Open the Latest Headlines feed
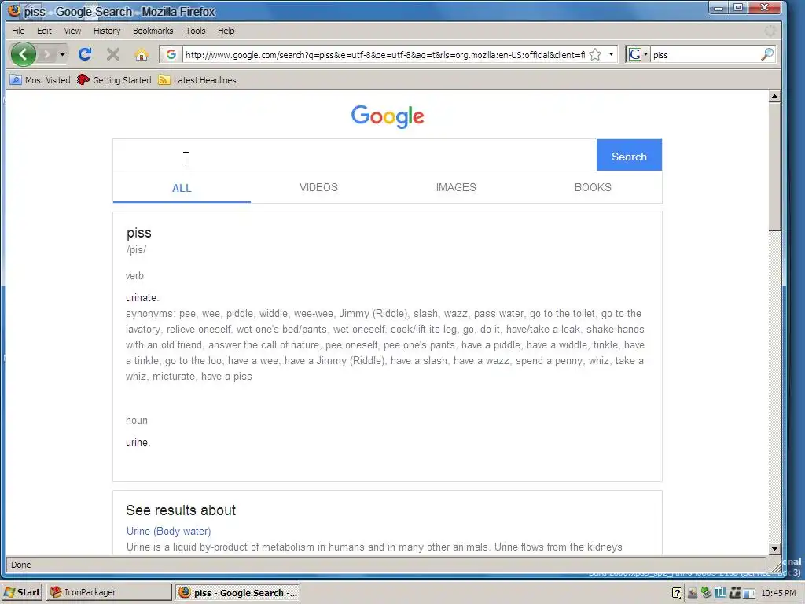The height and width of the screenshot is (604, 805). click(x=197, y=80)
